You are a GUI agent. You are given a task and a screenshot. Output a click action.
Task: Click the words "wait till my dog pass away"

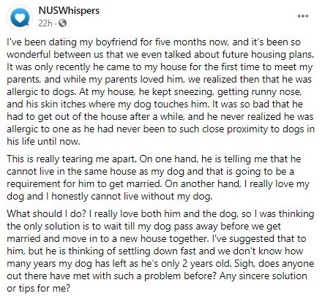click(x=160, y=227)
